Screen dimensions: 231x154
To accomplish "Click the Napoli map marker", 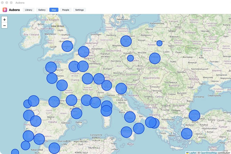I will 130,117.
